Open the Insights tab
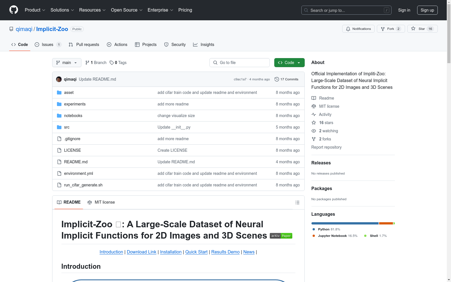This screenshot has width=451, height=282. click(204, 45)
